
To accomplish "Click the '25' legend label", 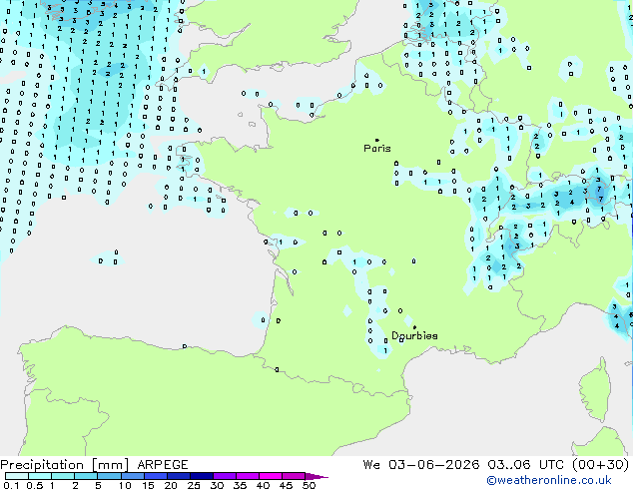I will click(194, 485).
